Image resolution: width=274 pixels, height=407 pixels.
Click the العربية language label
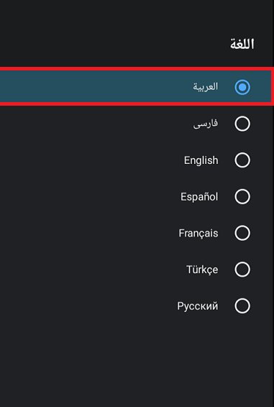pyautogui.click(x=205, y=87)
